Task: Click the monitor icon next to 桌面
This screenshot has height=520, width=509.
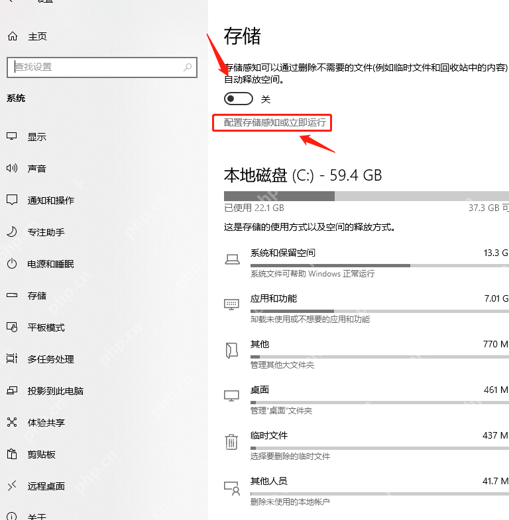Action: click(x=231, y=396)
